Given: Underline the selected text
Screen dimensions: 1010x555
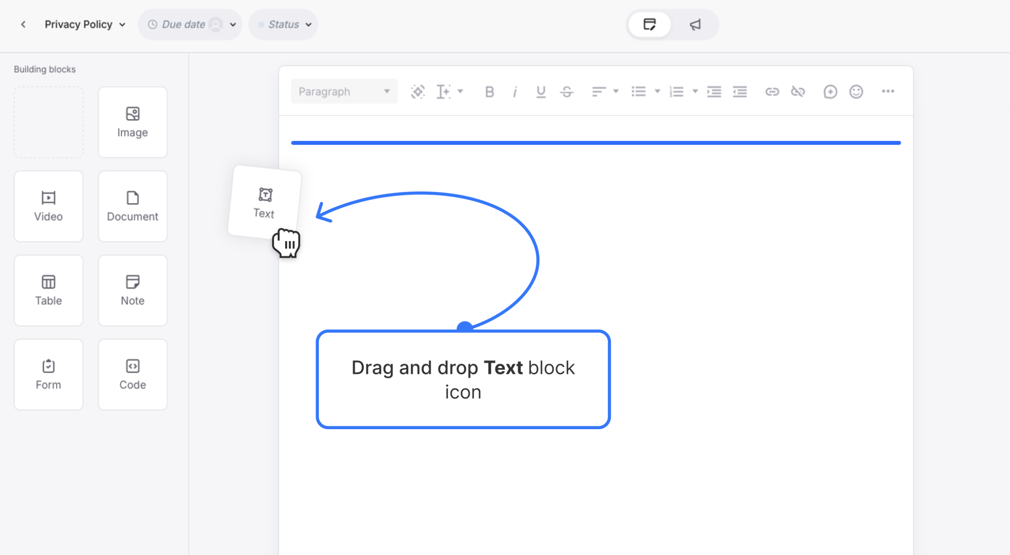Looking at the screenshot, I should (541, 92).
